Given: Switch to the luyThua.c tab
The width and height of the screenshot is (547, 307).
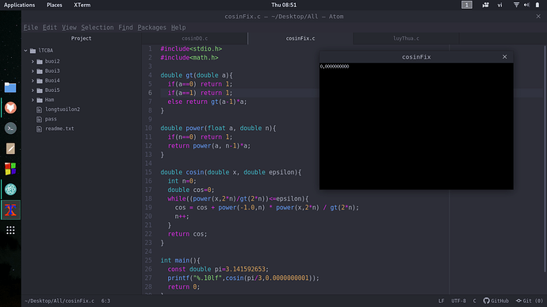Looking at the screenshot, I should coord(406,38).
